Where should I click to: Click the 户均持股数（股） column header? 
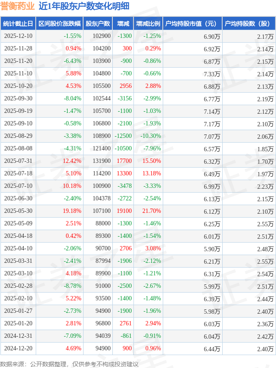pyautogui.click(x=249, y=24)
